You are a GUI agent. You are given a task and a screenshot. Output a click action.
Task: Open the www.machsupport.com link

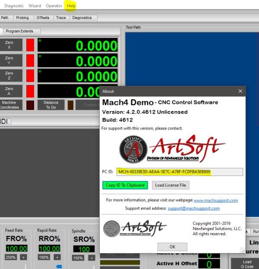pos(215,200)
